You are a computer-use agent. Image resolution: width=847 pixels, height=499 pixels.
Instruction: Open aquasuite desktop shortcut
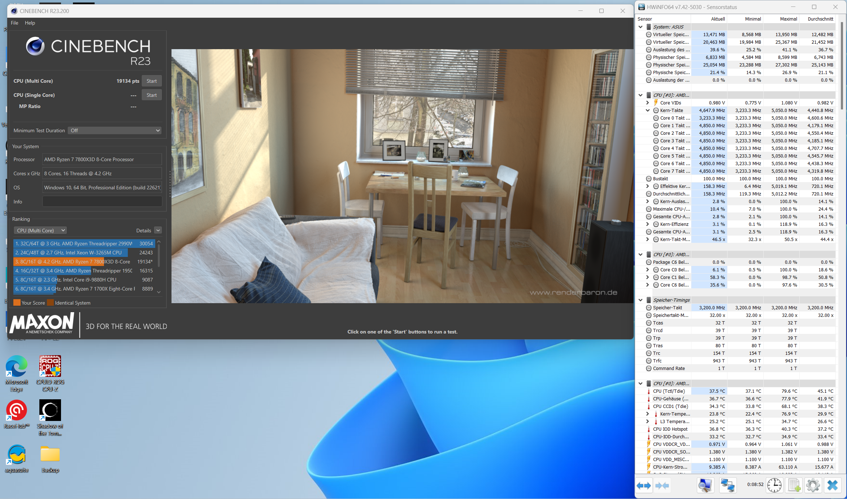[17, 459]
